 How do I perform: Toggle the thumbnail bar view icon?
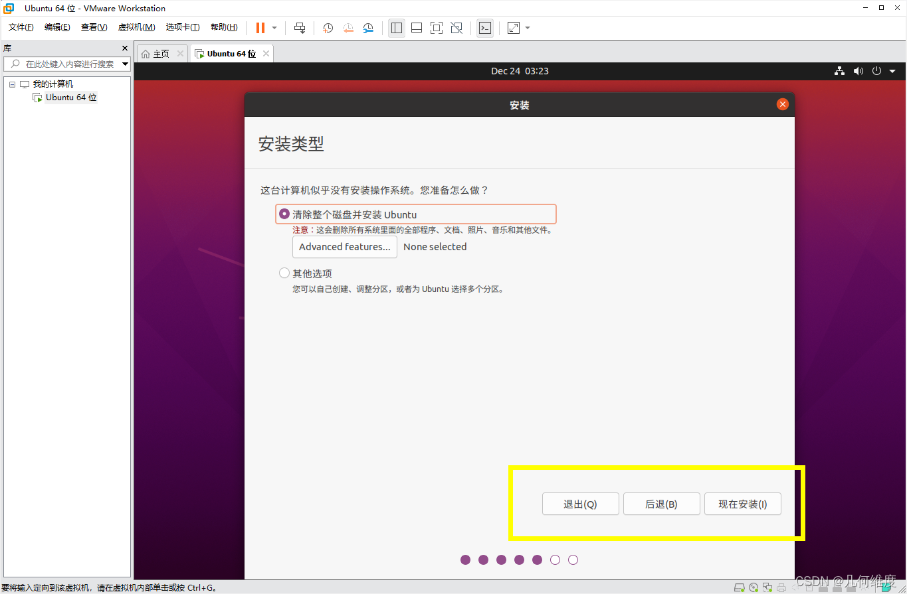coord(417,28)
